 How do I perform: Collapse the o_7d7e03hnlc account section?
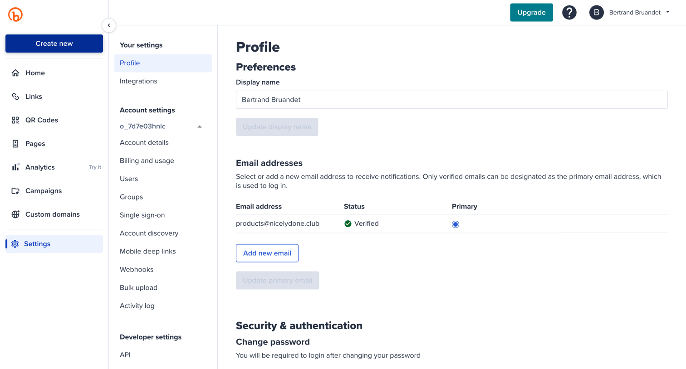[x=200, y=127]
